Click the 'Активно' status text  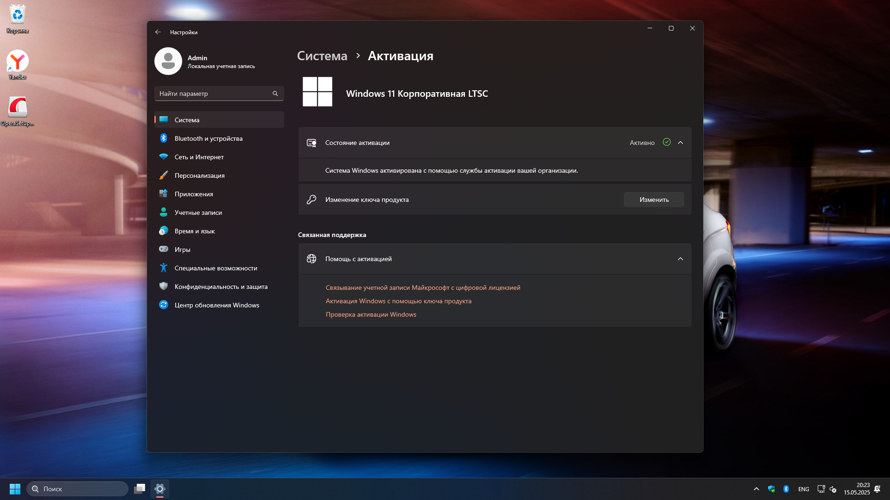pos(642,143)
